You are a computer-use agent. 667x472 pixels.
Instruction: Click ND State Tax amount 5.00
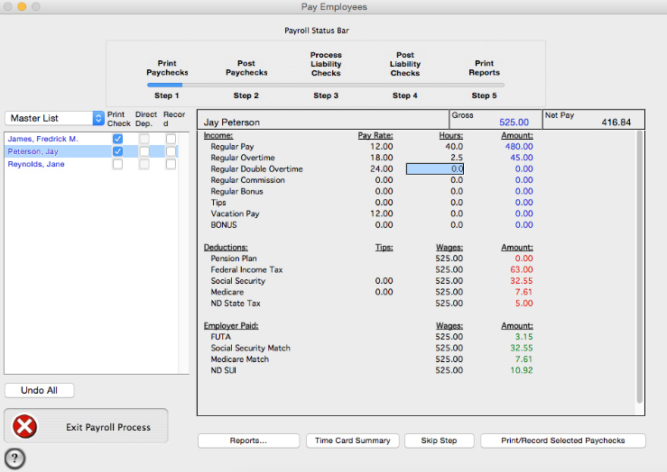click(x=523, y=303)
